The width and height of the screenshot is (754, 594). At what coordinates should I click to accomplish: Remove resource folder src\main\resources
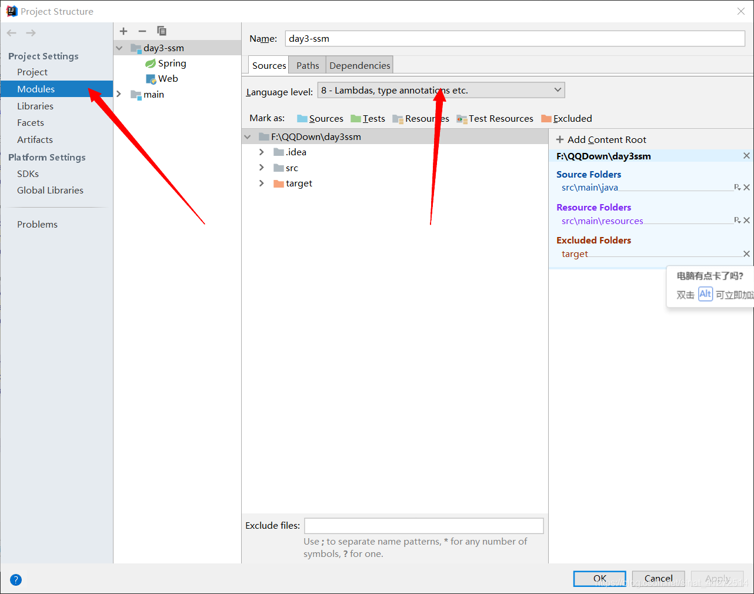pyautogui.click(x=746, y=221)
